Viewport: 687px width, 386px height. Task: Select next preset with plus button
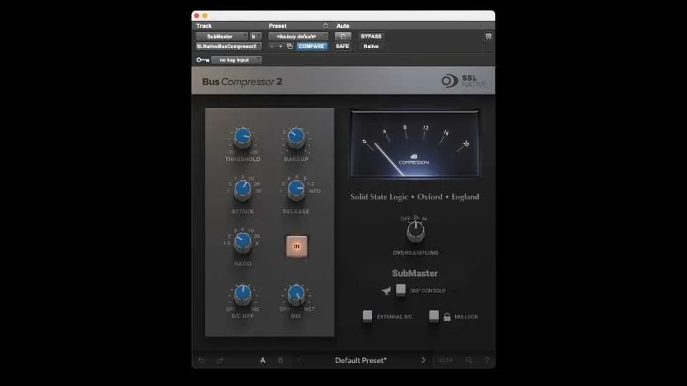tap(281, 46)
